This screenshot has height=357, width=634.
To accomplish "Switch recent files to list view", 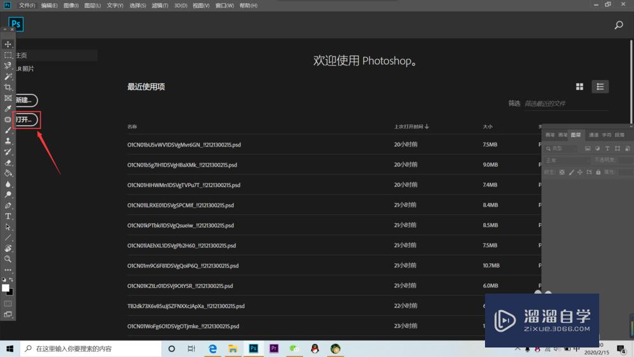I will [600, 86].
